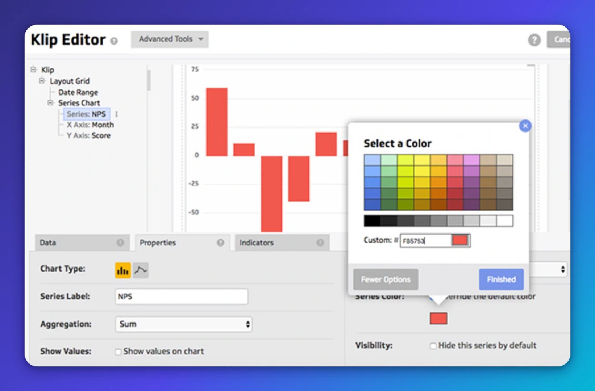Switch to the Properties tab
This screenshot has width=595, height=391.
[x=182, y=243]
